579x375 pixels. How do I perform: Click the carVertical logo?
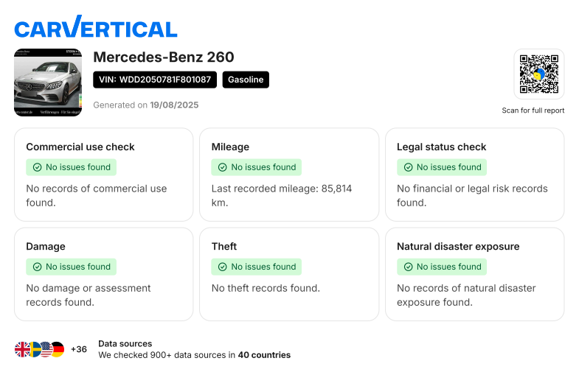coord(96,27)
